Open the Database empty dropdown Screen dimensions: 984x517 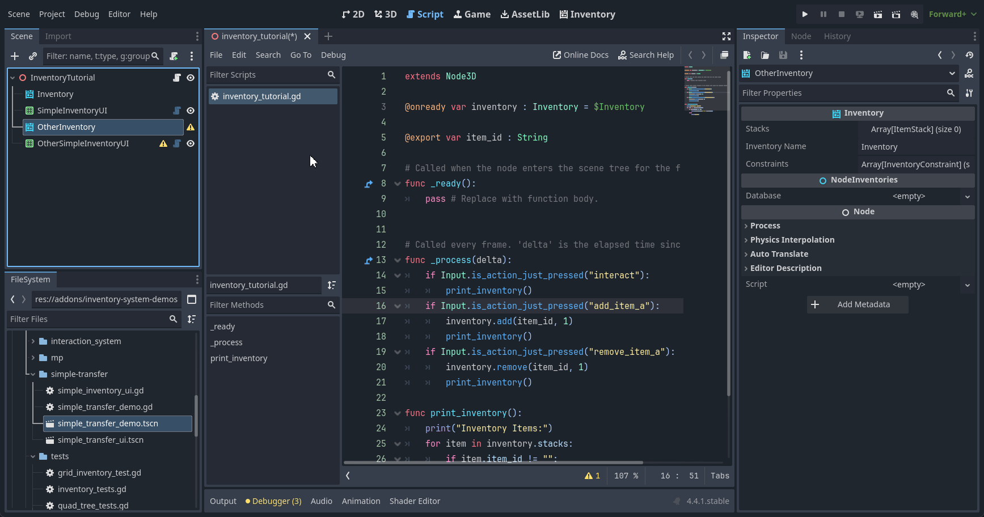point(916,196)
